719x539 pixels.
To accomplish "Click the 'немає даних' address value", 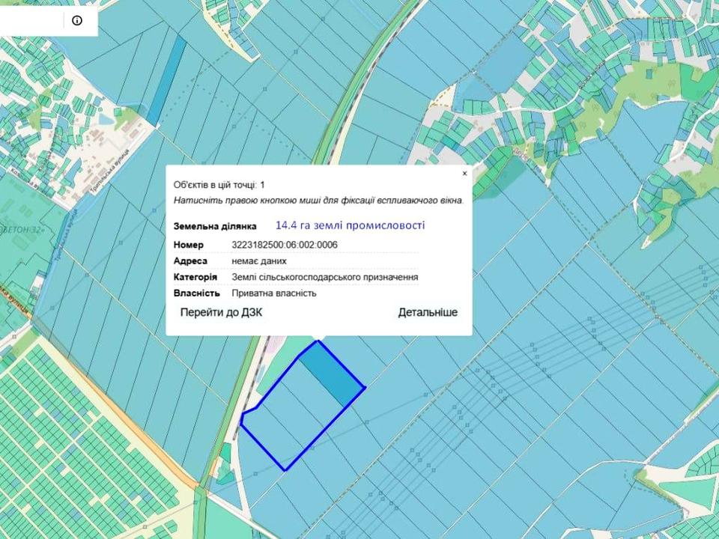I will pos(259,261).
